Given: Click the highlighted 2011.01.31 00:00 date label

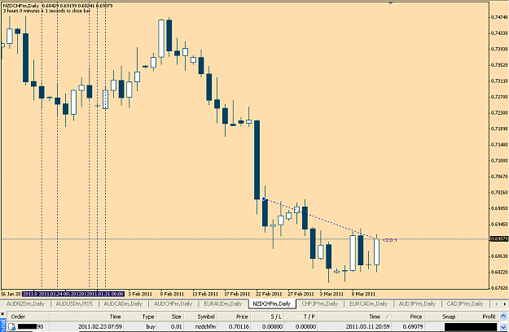Looking at the screenshot, I should pos(107,294).
